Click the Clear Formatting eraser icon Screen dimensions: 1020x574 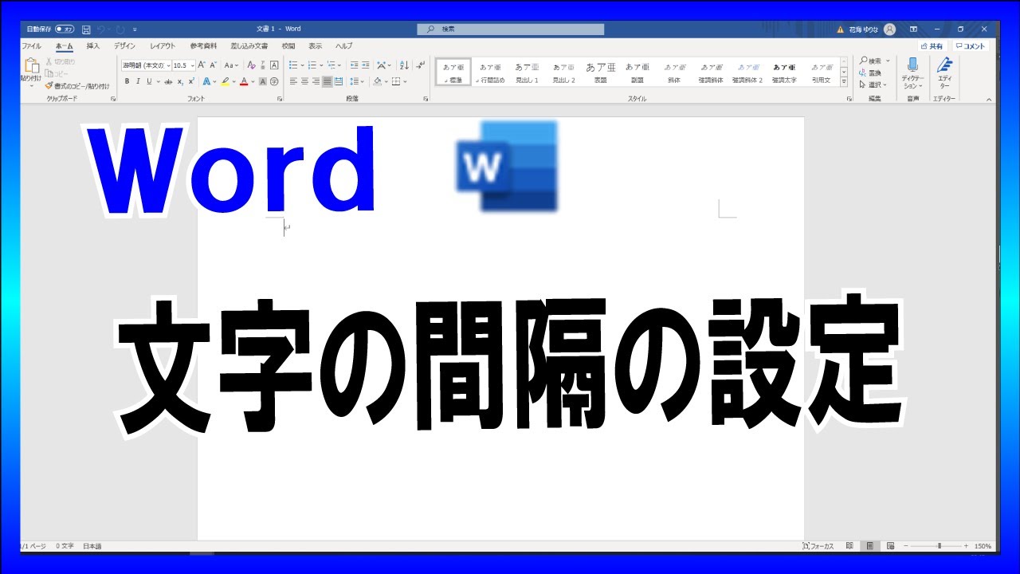click(x=252, y=65)
